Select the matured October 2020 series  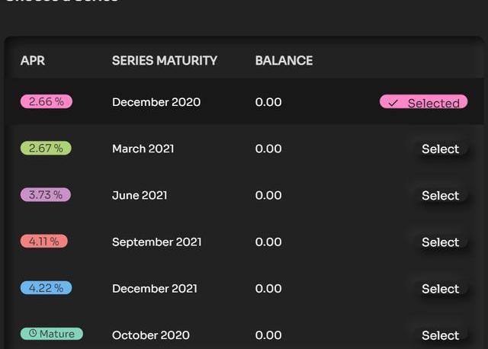coord(440,335)
